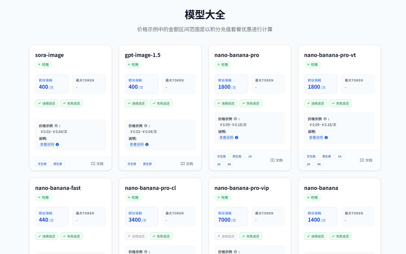Select the 图生图 tag on sora-image
406x254 pixels.
coord(58,164)
